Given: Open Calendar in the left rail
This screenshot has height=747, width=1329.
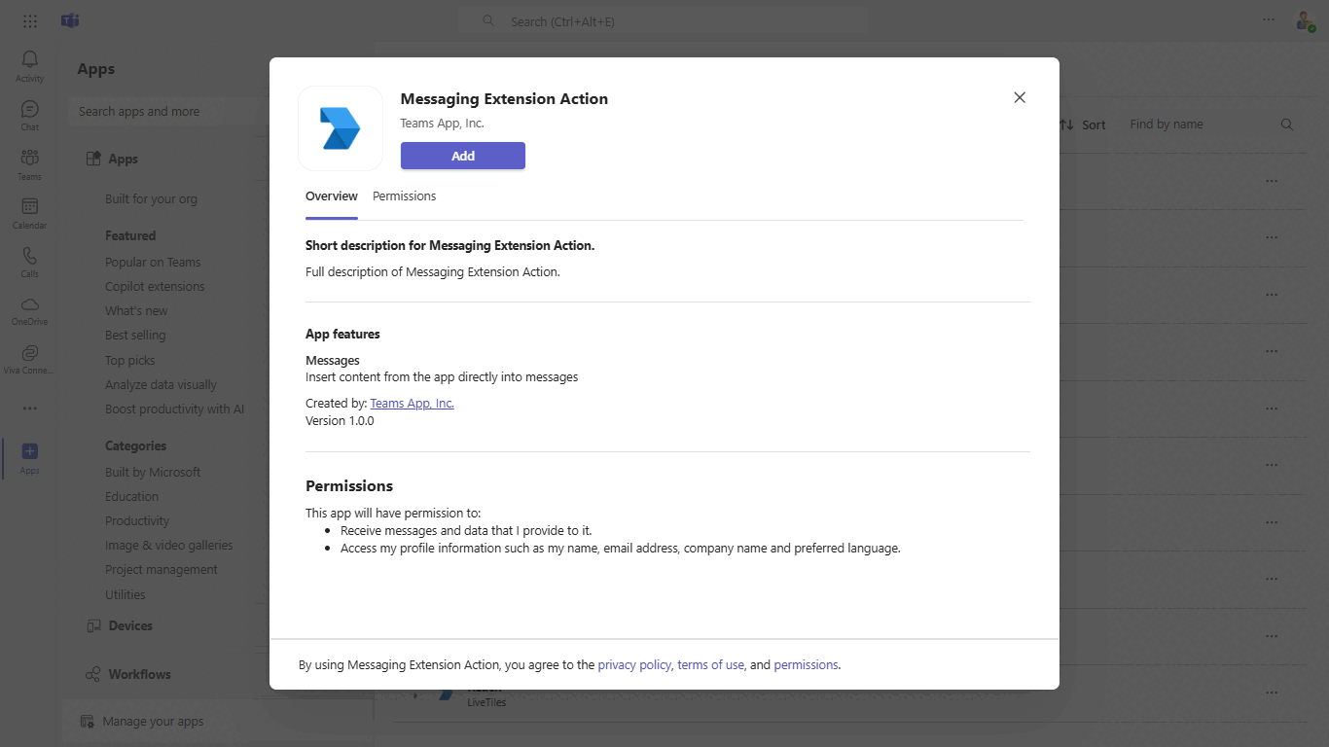Looking at the screenshot, I should tap(29, 212).
